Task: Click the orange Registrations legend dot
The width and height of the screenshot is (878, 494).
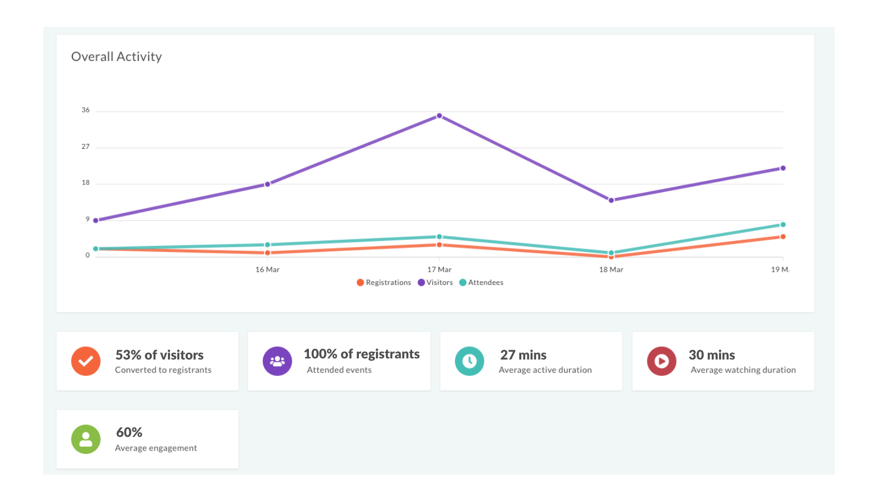Action: point(359,282)
